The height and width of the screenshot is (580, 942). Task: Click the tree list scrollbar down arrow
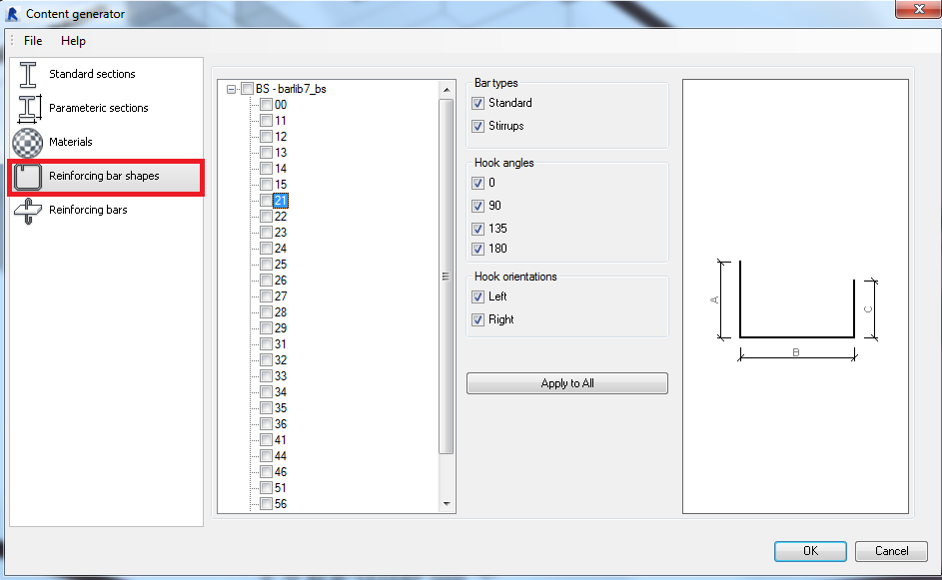[x=446, y=503]
